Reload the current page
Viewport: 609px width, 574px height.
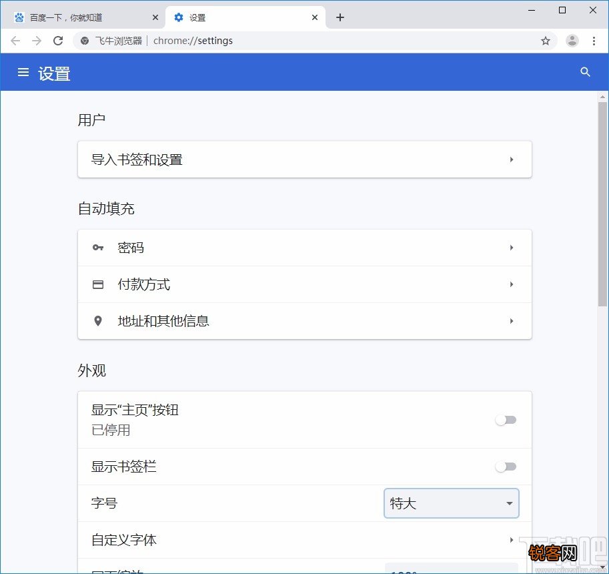tap(58, 41)
